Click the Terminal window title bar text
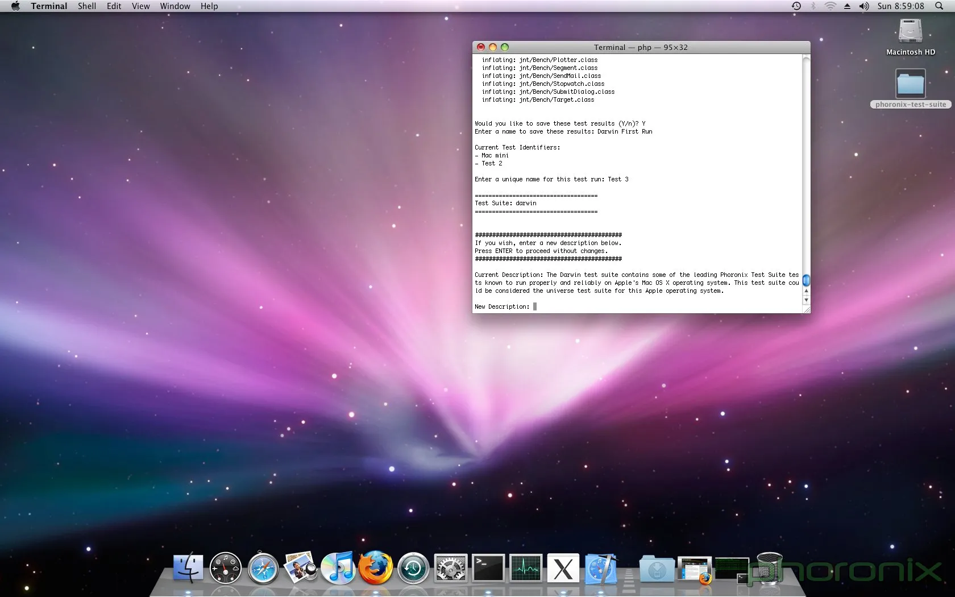Screen dimensions: 955x597 point(641,47)
